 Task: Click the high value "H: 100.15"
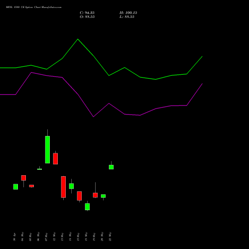128,13
